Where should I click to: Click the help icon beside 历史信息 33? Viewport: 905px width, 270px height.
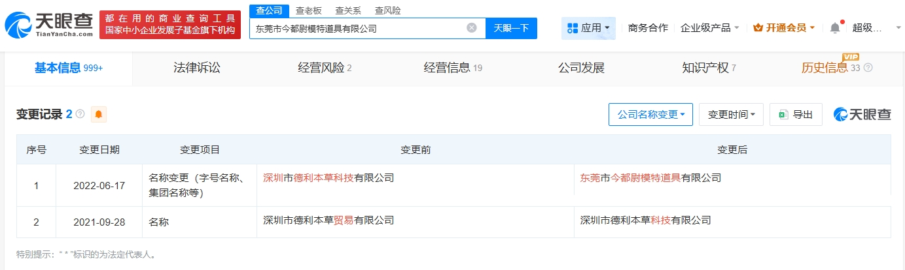point(868,68)
